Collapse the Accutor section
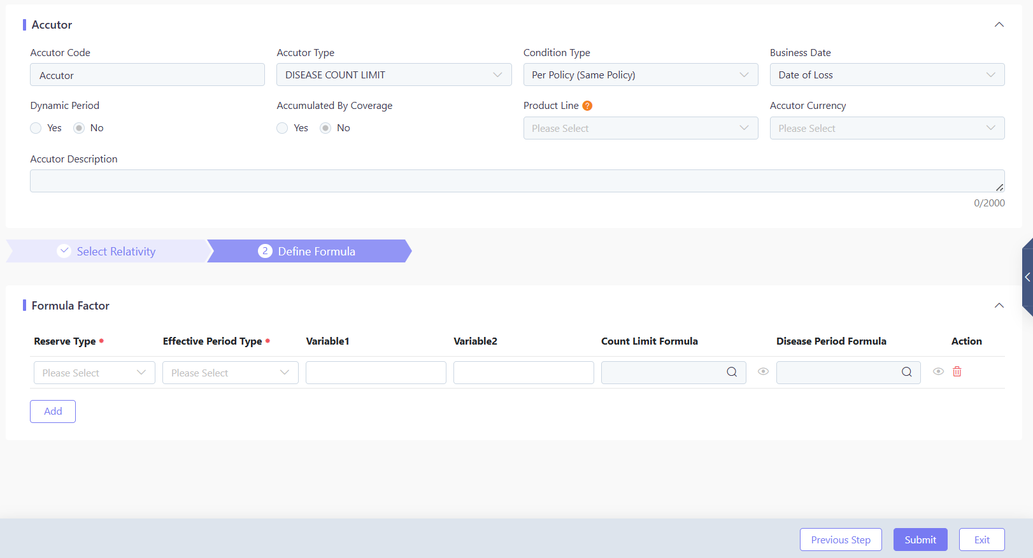Screen dimensions: 1033x558 click(999, 25)
